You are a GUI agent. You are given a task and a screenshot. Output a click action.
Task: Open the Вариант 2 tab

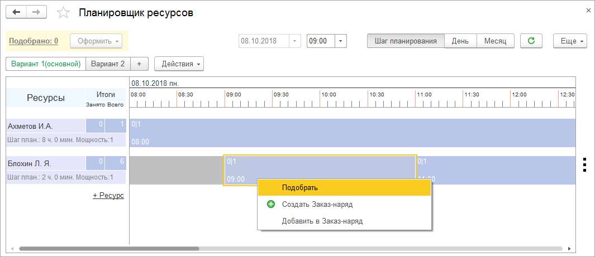click(108, 64)
